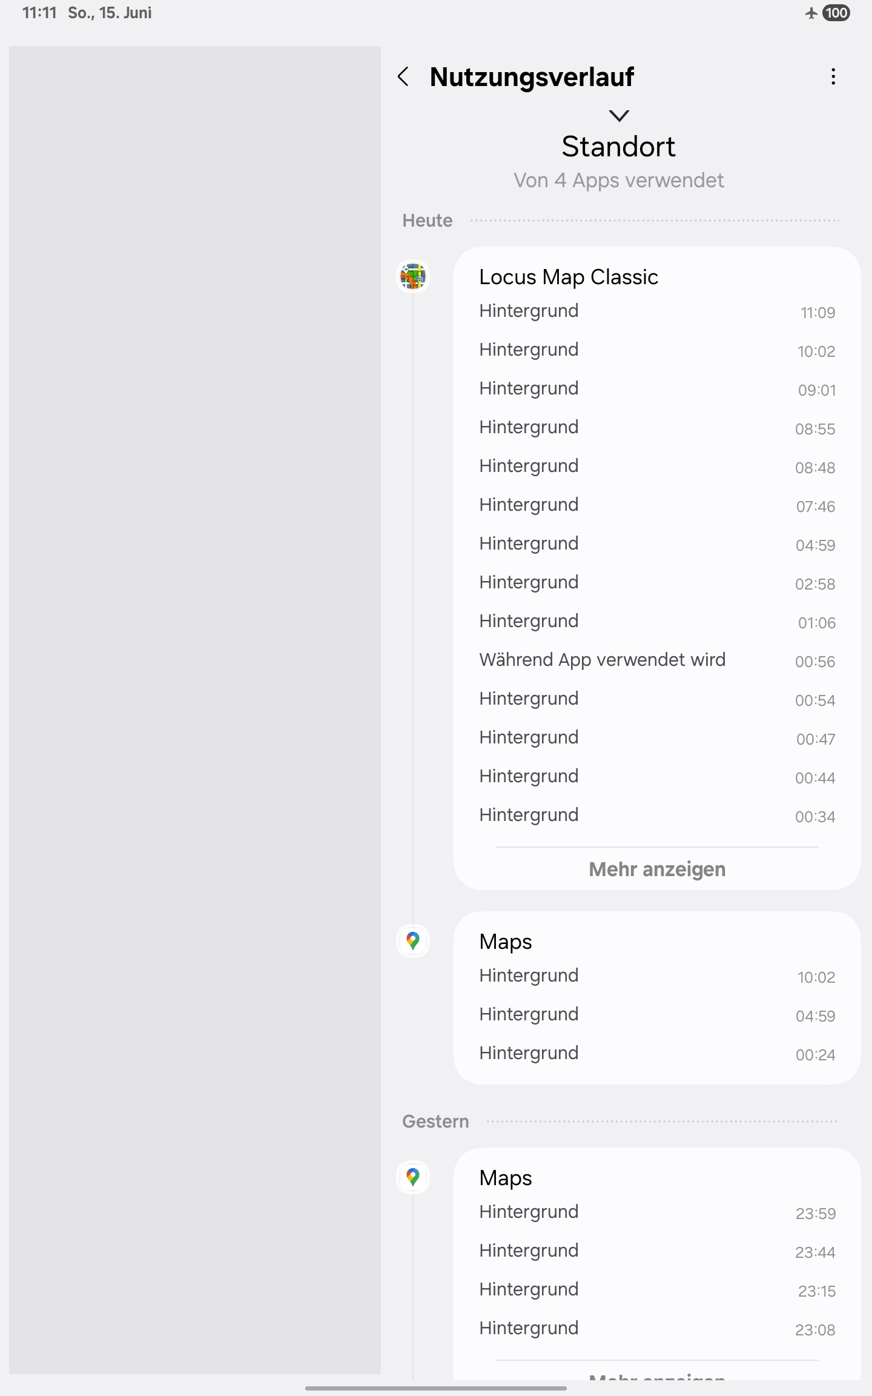Viewport: 872px width, 1396px height.
Task: Open the Locus Map Classic entry title
Action: point(568,277)
